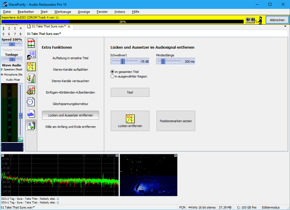290x210 pixels.
Task: Close the spectrum analyzer panel
Action: tap(117, 156)
